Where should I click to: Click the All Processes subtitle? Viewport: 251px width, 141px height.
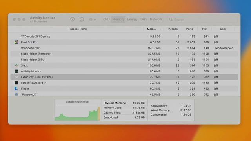38,22
